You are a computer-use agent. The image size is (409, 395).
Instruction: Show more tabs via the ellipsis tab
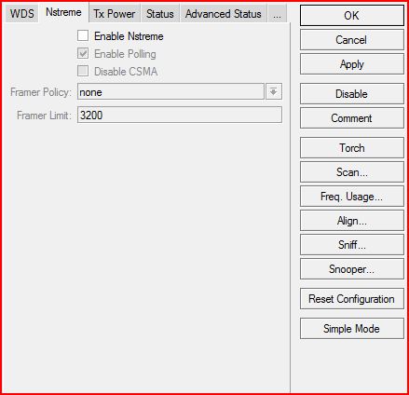(x=278, y=14)
